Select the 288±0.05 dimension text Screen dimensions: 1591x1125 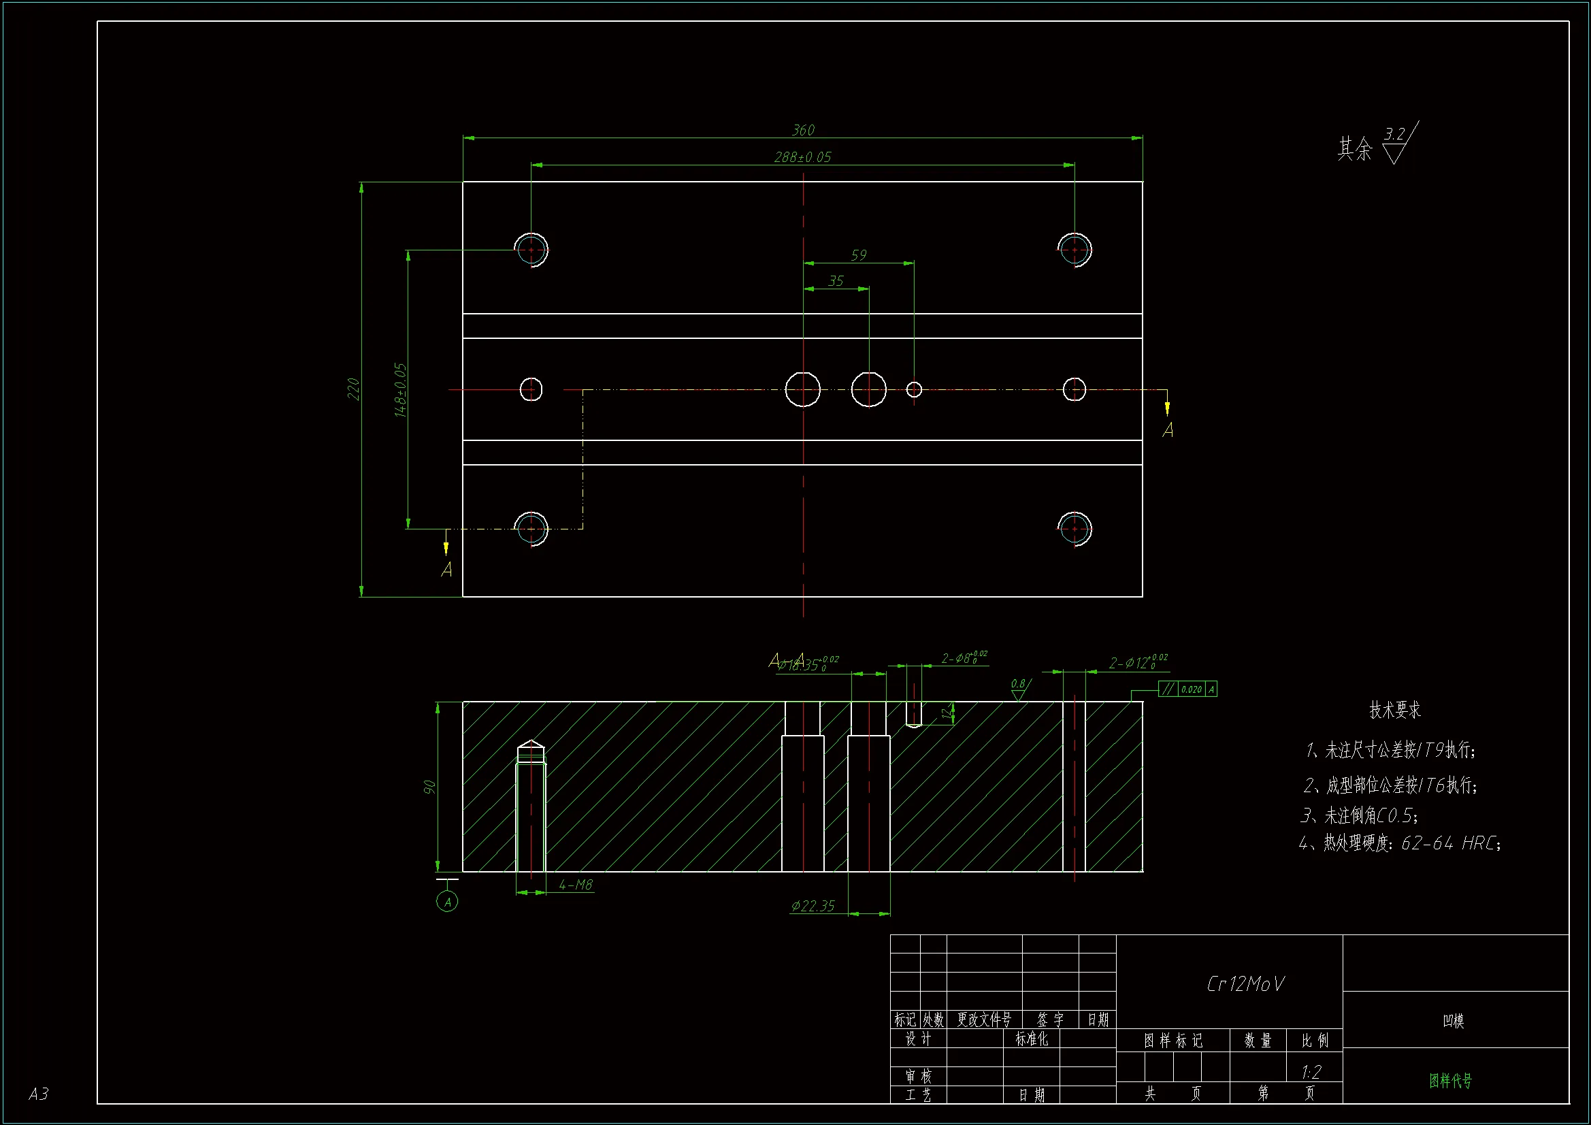click(x=802, y=157)
